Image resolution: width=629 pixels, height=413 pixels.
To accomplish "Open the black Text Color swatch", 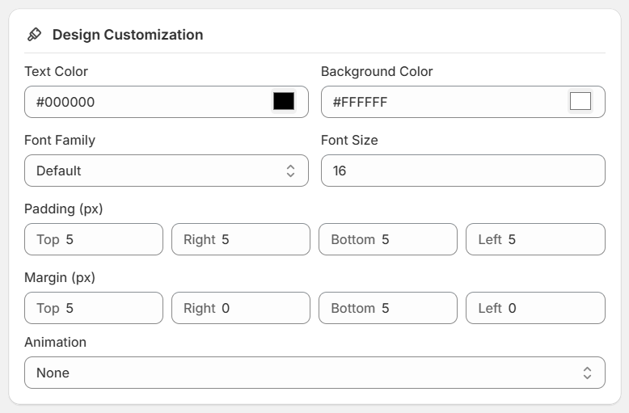I will click(x=284, y=102).
